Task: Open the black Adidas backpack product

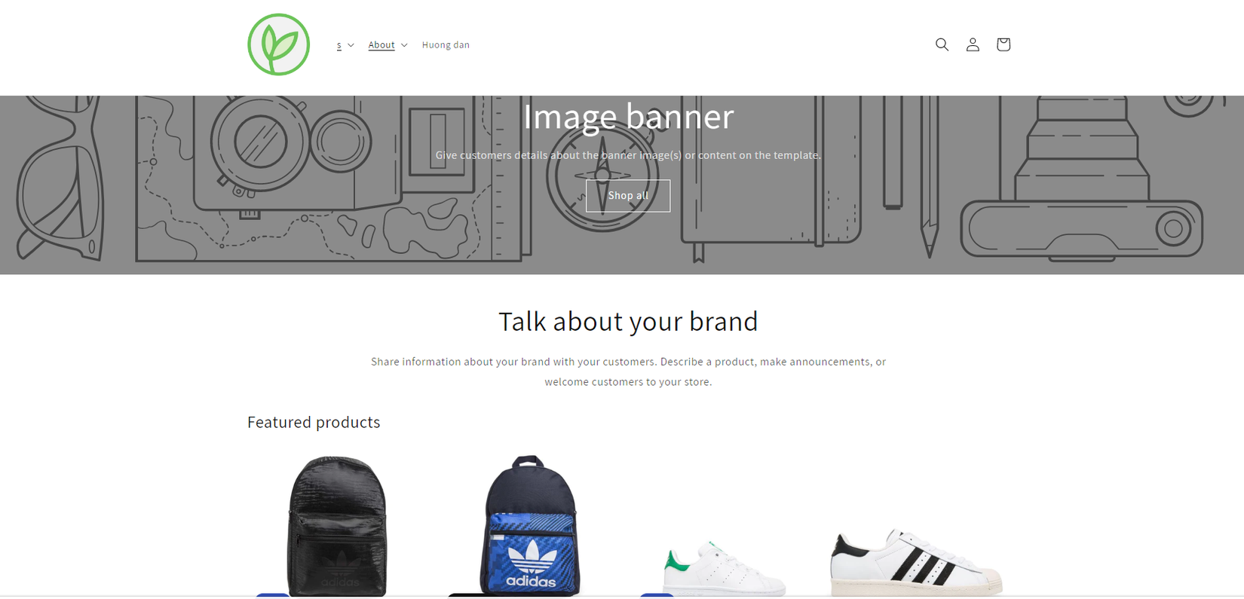Action: click(337, 526)
